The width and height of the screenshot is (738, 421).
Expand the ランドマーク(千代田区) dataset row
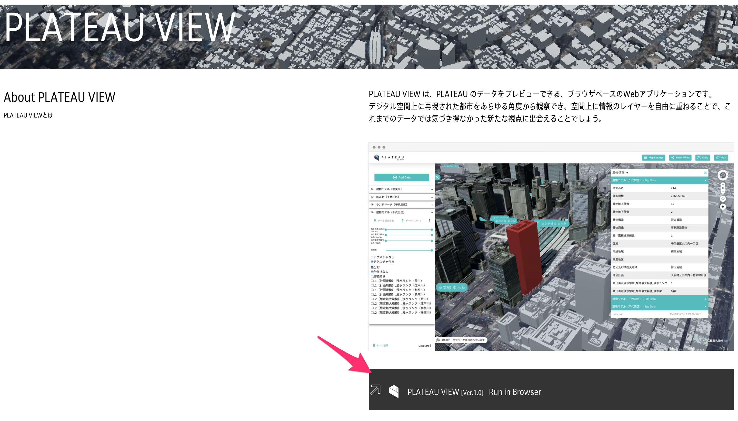pyautogui.click(x=432, y=205)
